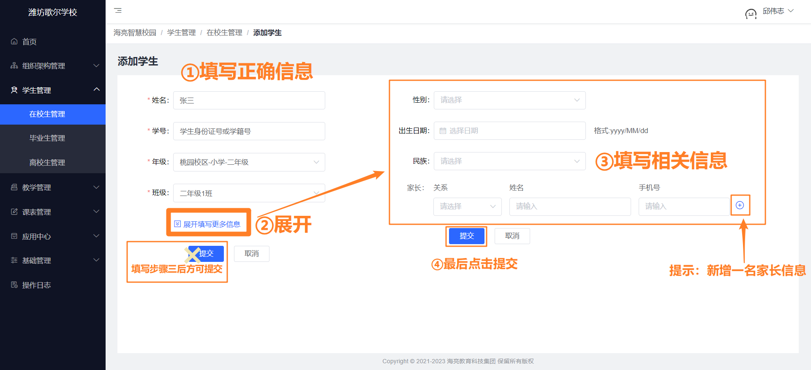Viewport: 811px width, 370px height.
Task: Click the expand icon before 展开填写更多信息
Action: tap(177, 224)
